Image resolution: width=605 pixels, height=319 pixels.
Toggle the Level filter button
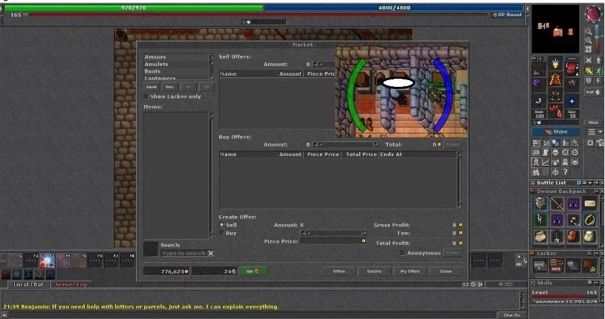(152, 87)
